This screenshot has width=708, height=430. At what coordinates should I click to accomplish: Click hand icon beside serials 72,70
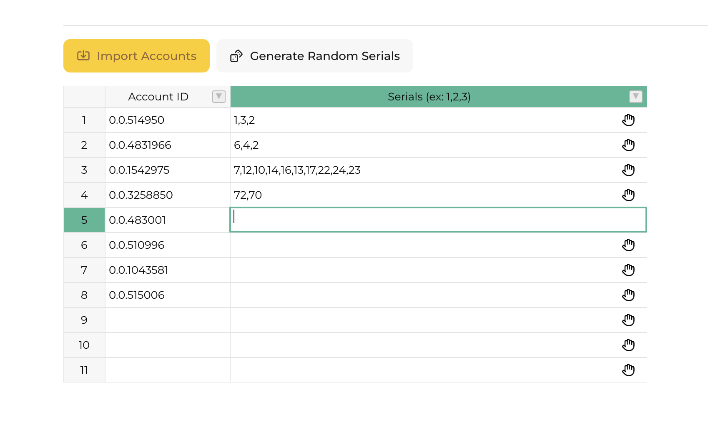point(628,195)
